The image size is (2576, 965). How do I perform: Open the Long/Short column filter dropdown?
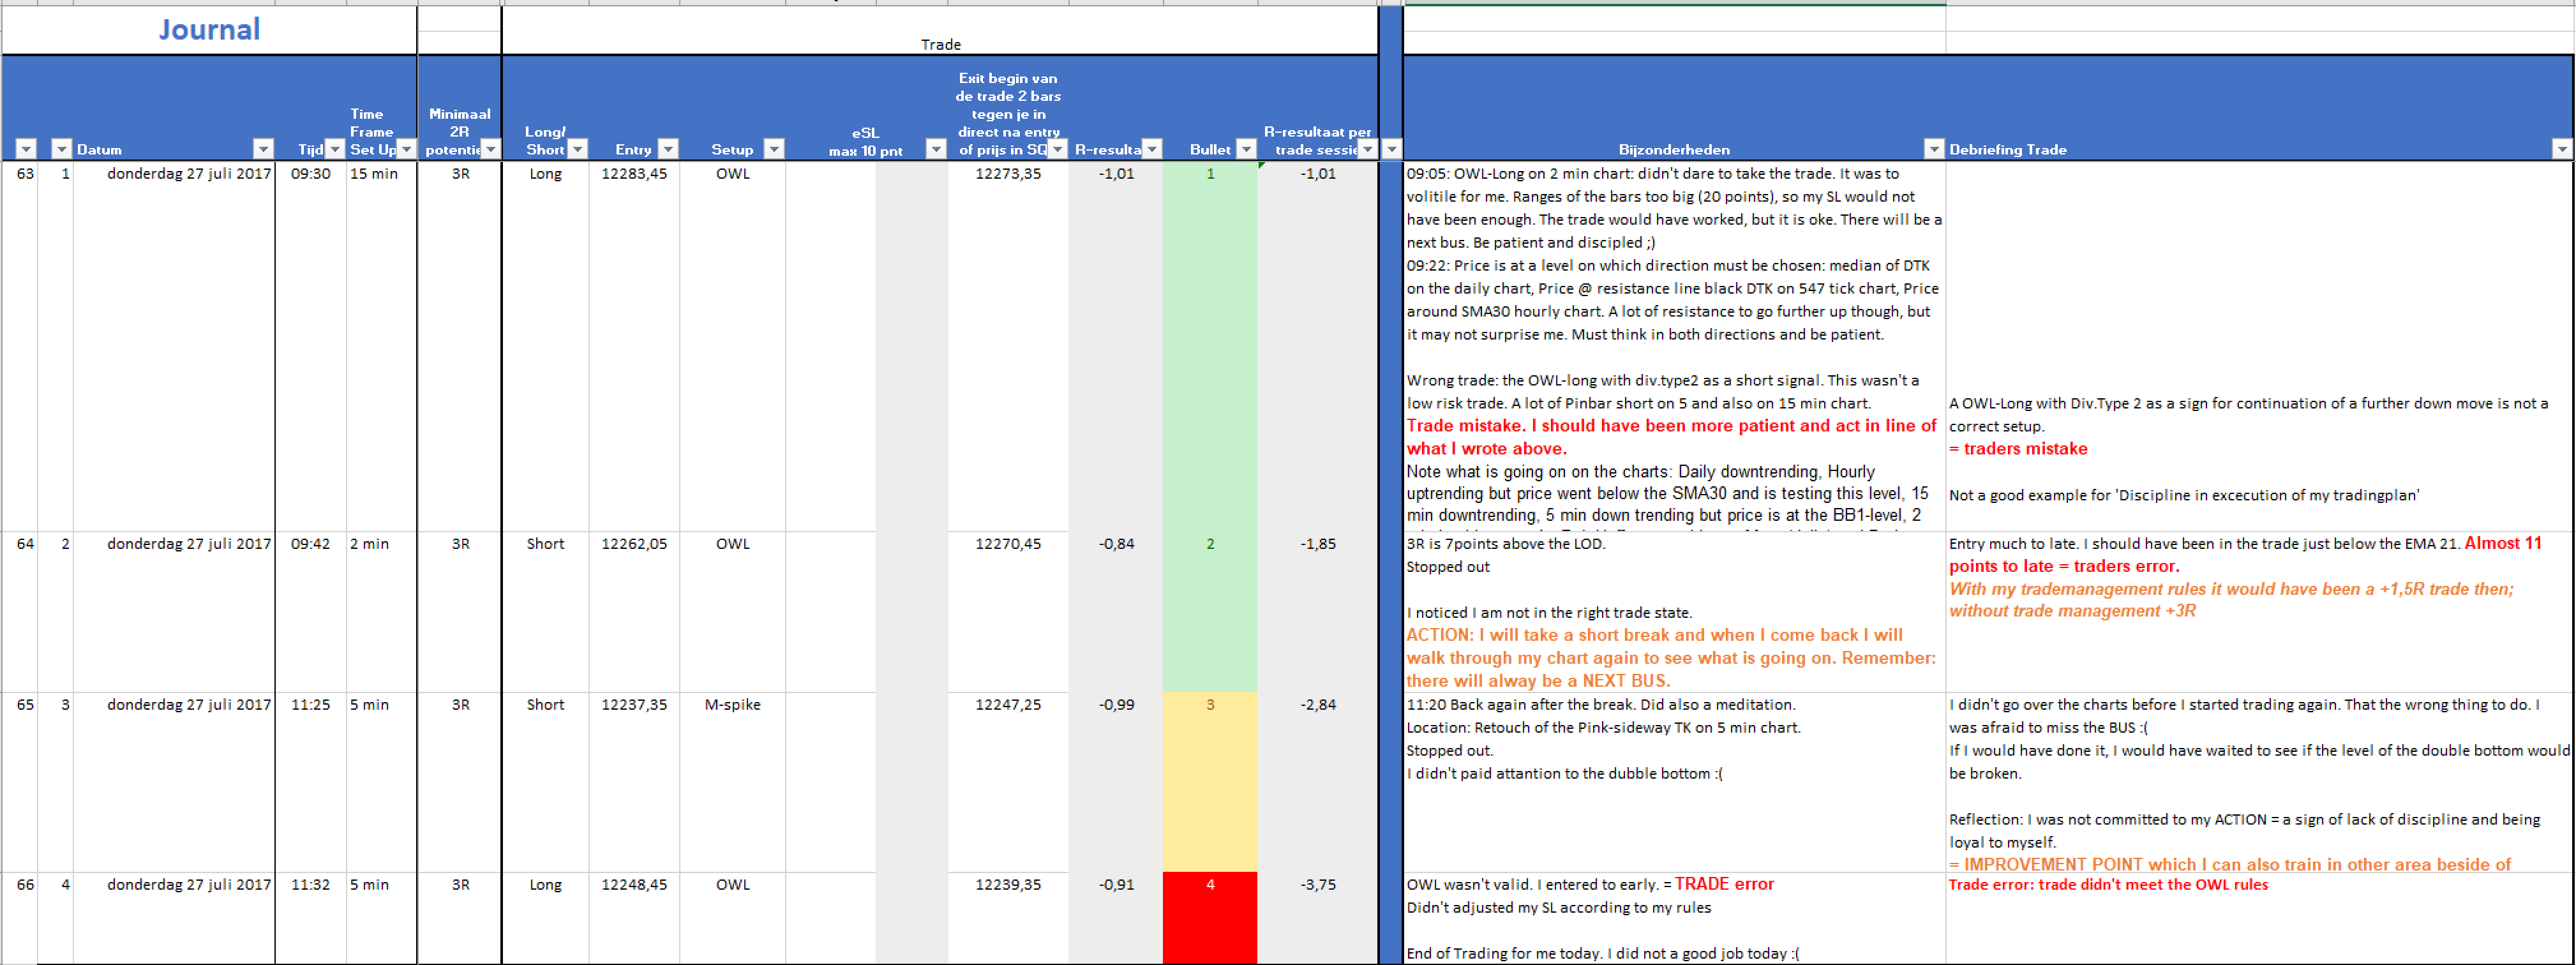pyautogui.click(x=577, y=149)
